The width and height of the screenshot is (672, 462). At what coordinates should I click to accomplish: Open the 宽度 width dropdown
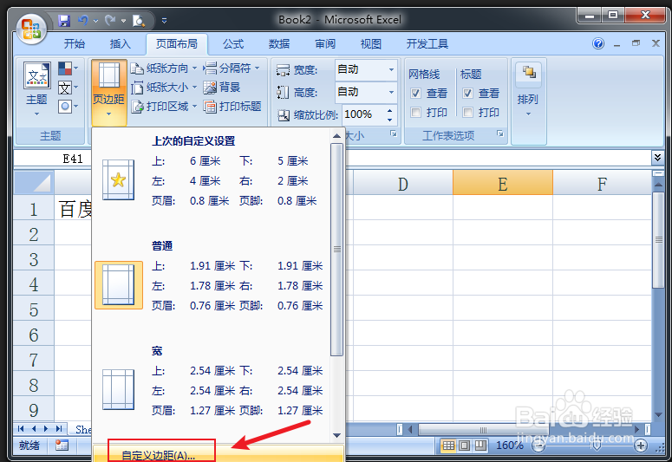pyautogui.click(x=391, y=69)
